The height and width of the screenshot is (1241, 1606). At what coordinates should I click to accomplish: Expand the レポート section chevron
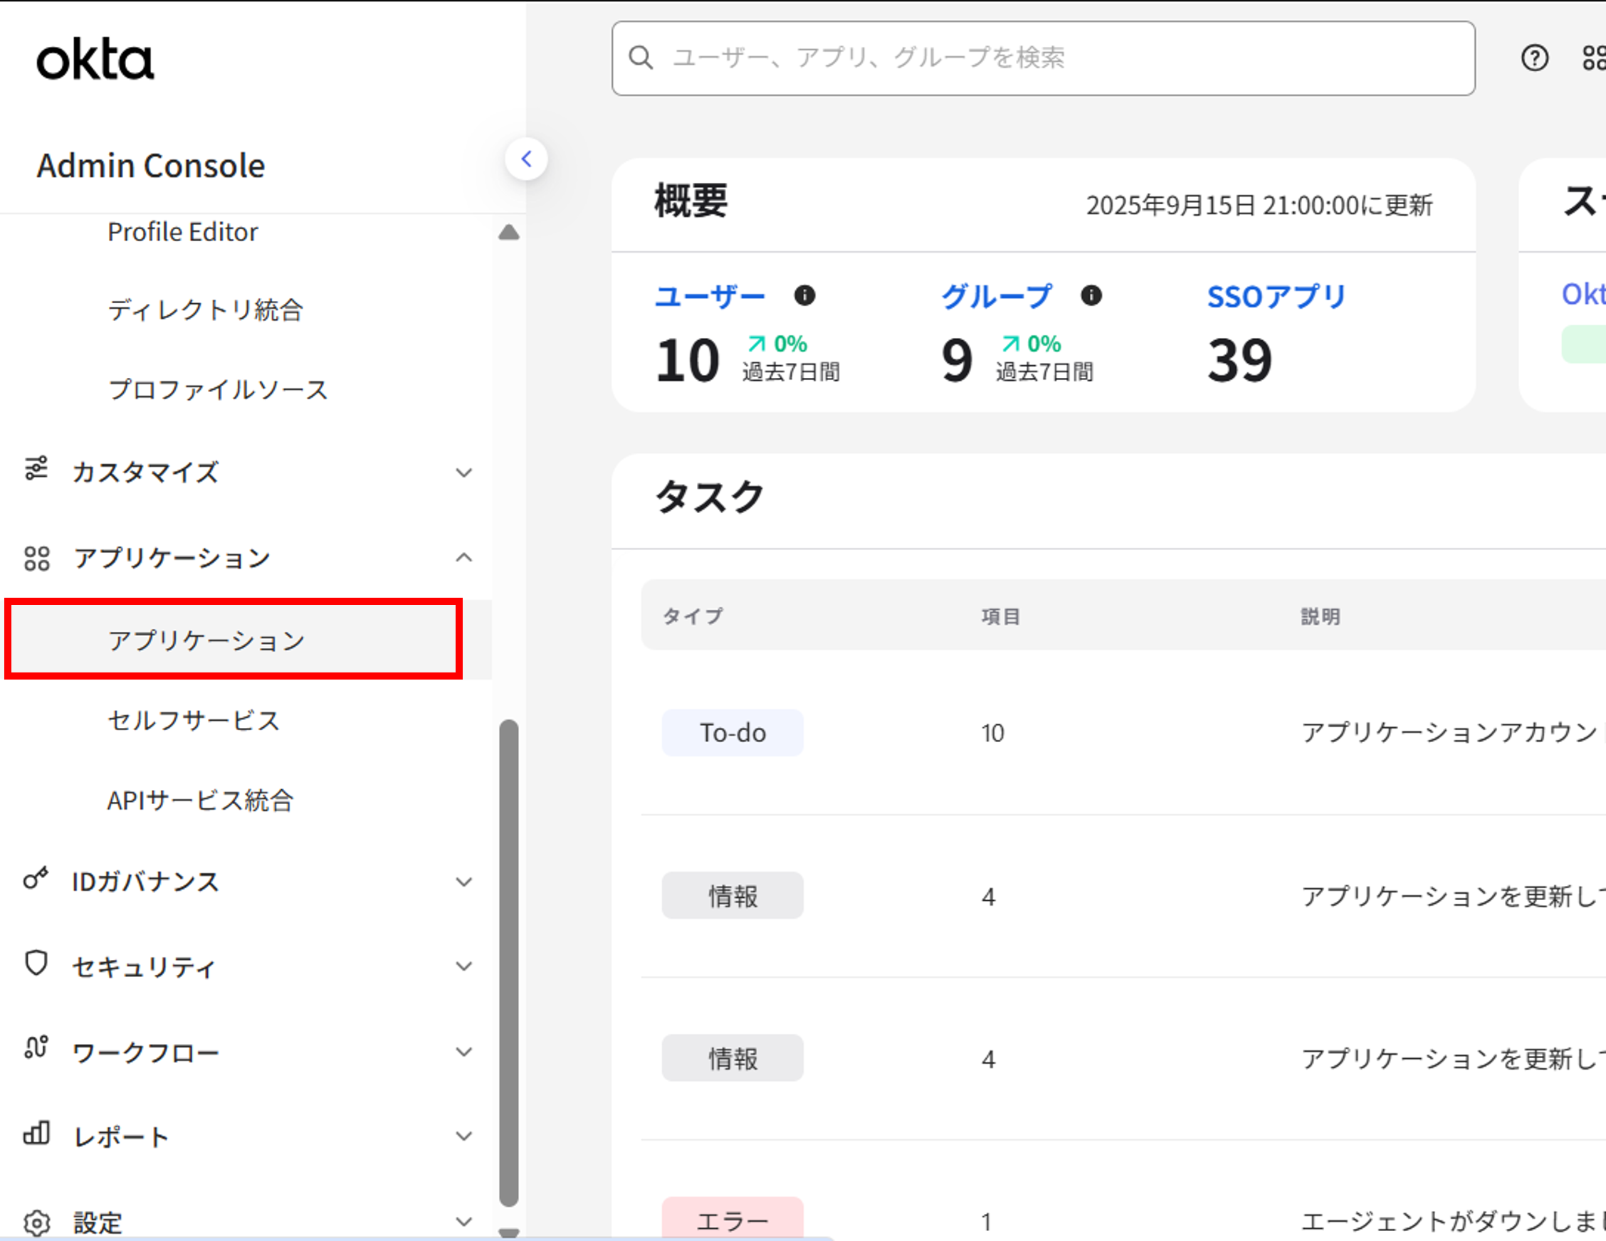coord(463,1136)
